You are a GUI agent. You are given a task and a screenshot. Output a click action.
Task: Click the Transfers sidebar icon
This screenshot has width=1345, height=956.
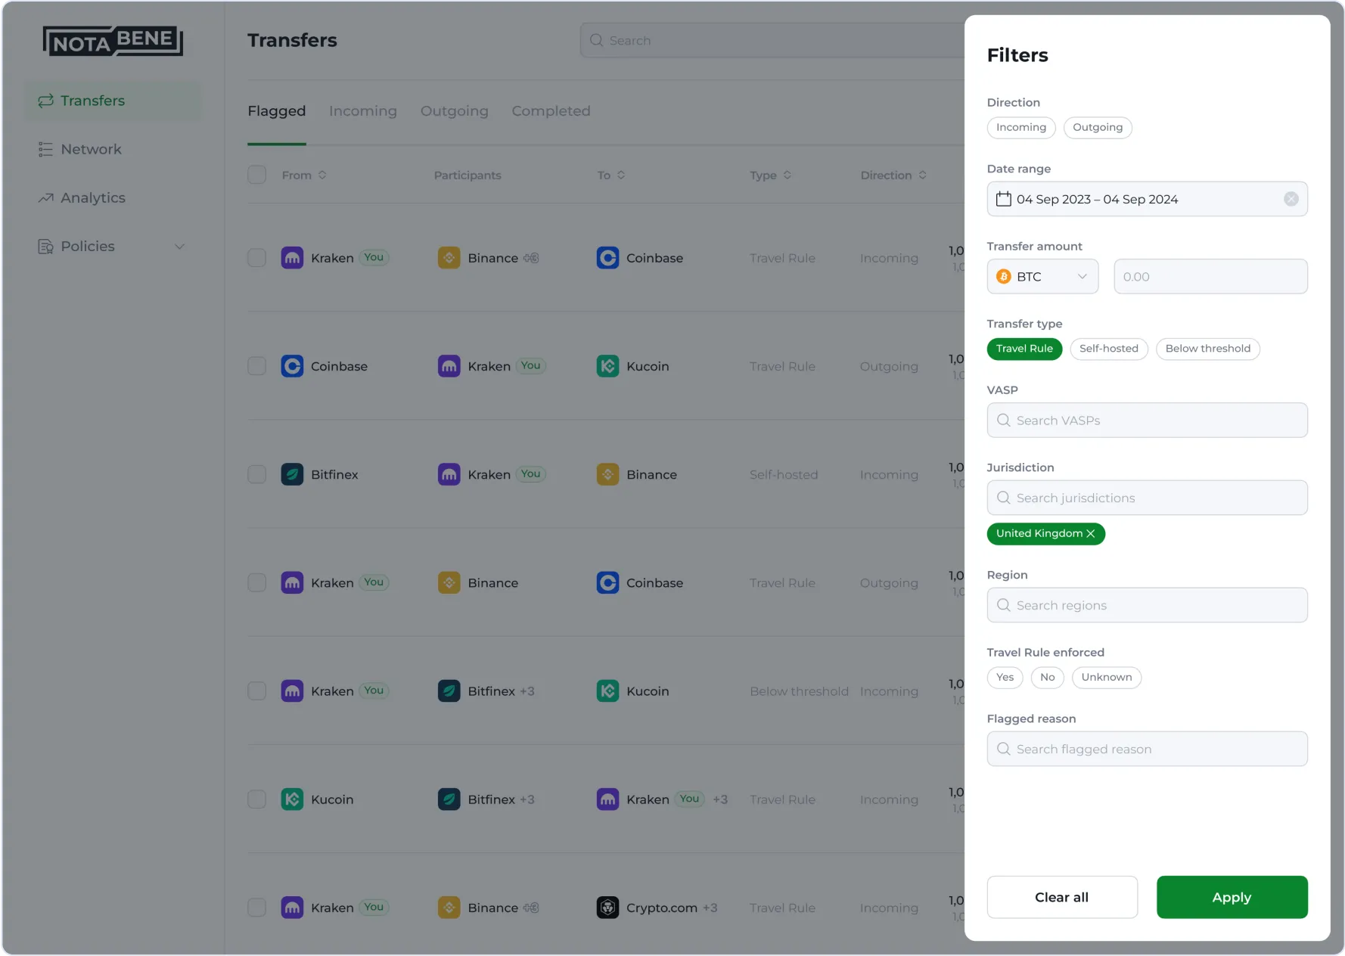[46, 101]
